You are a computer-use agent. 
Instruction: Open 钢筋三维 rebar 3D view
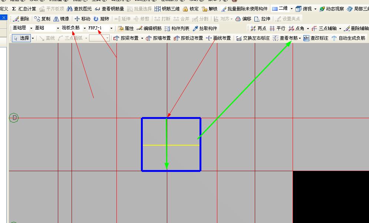pos(167,9)
